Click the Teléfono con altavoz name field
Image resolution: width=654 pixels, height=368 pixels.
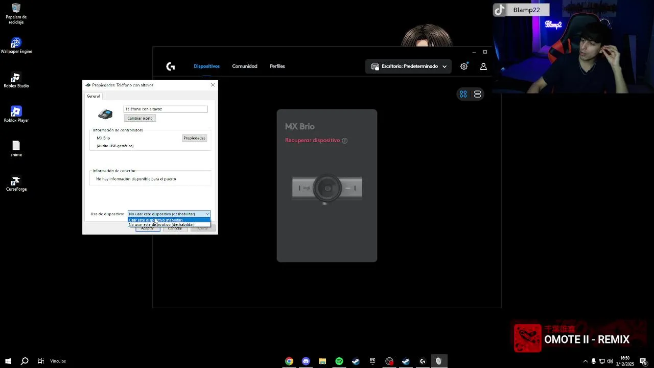[166, 109]
